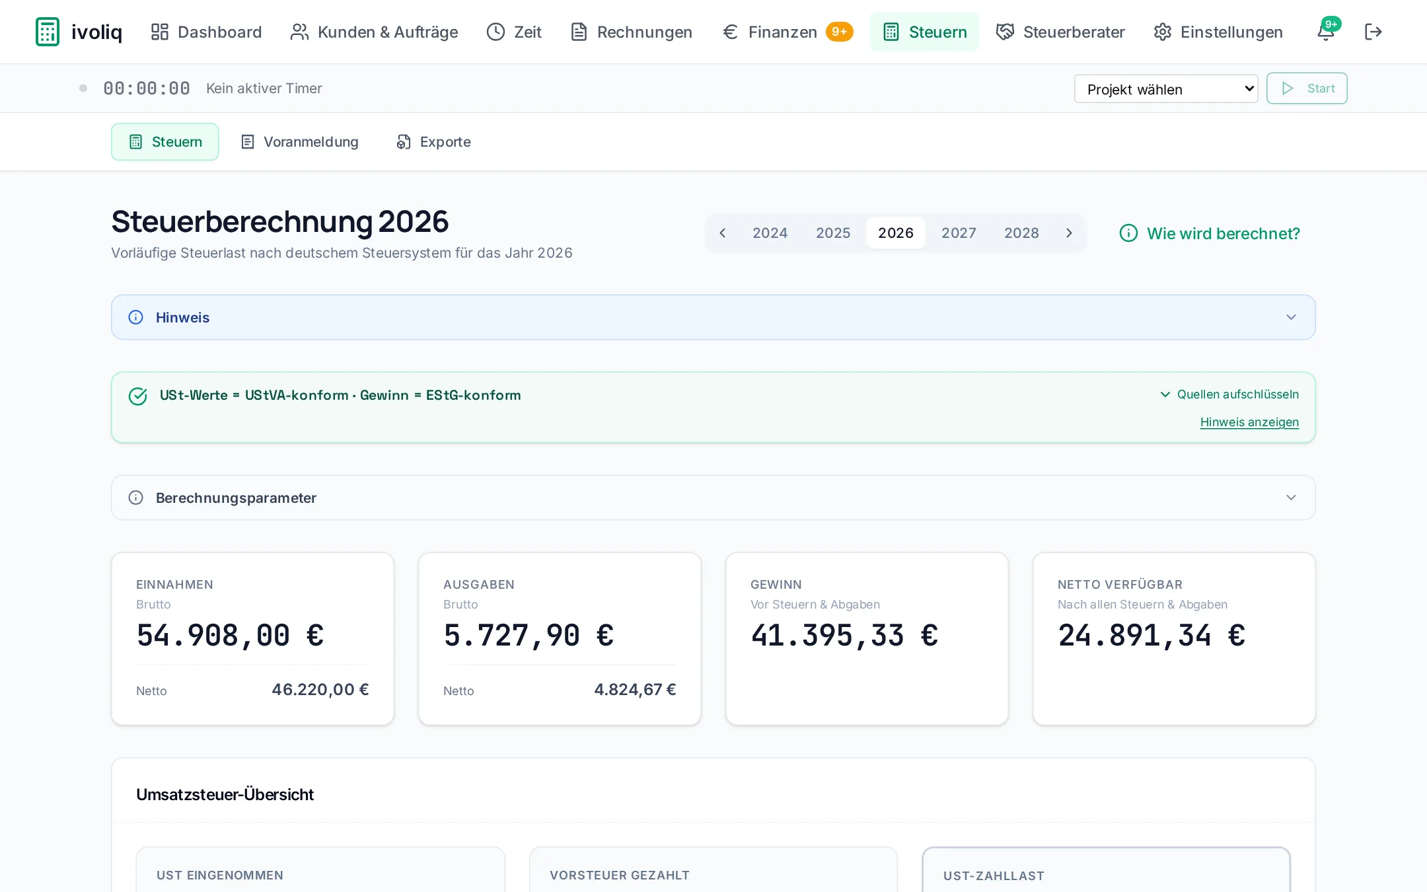This screenshot has height=892, width=1427.
Task: Click the Finanzen 9+ badge
Action: tap(839, 32)
